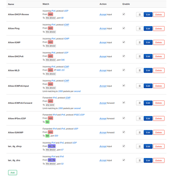Click the lan zone badge in Allow-IPSec-ESP
190x176 pixels.
pyautogui.click(x=47, y=122)
